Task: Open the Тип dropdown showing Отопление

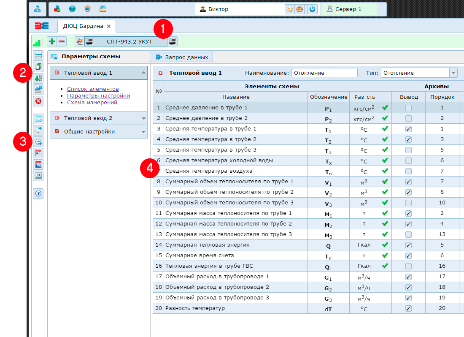Action: tap(453, 73)
